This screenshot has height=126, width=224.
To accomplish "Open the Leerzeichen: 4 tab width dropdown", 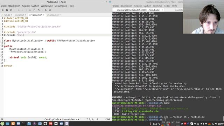I will tap(71, 119).
